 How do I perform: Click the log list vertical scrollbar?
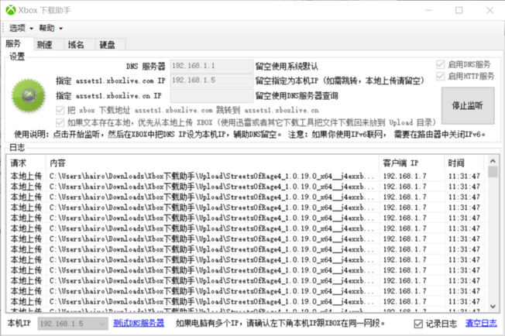pos(492,232)
